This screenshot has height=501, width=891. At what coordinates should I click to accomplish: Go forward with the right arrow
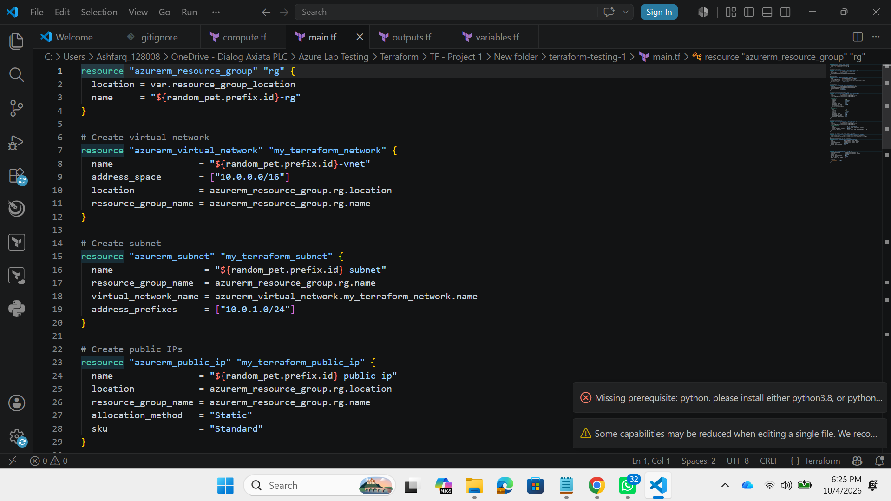click(x=284, y=12)
